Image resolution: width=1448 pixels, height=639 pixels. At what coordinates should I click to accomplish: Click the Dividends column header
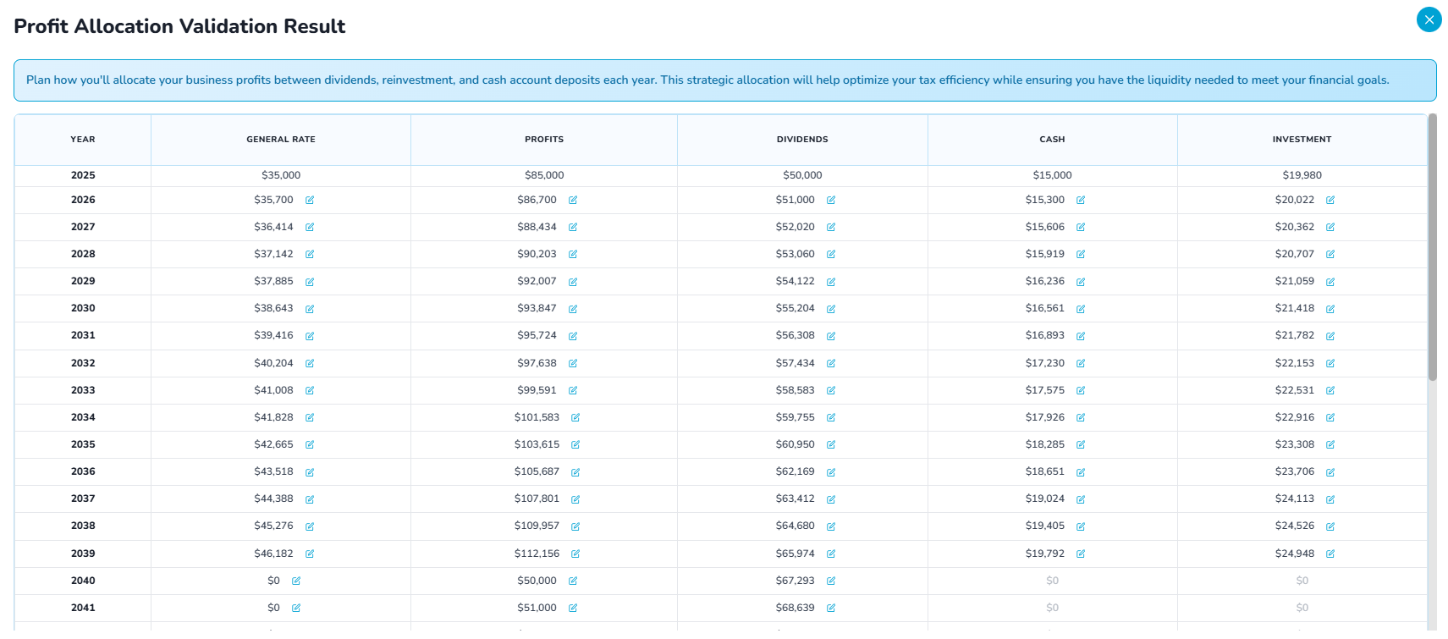[x=802, y=140]
